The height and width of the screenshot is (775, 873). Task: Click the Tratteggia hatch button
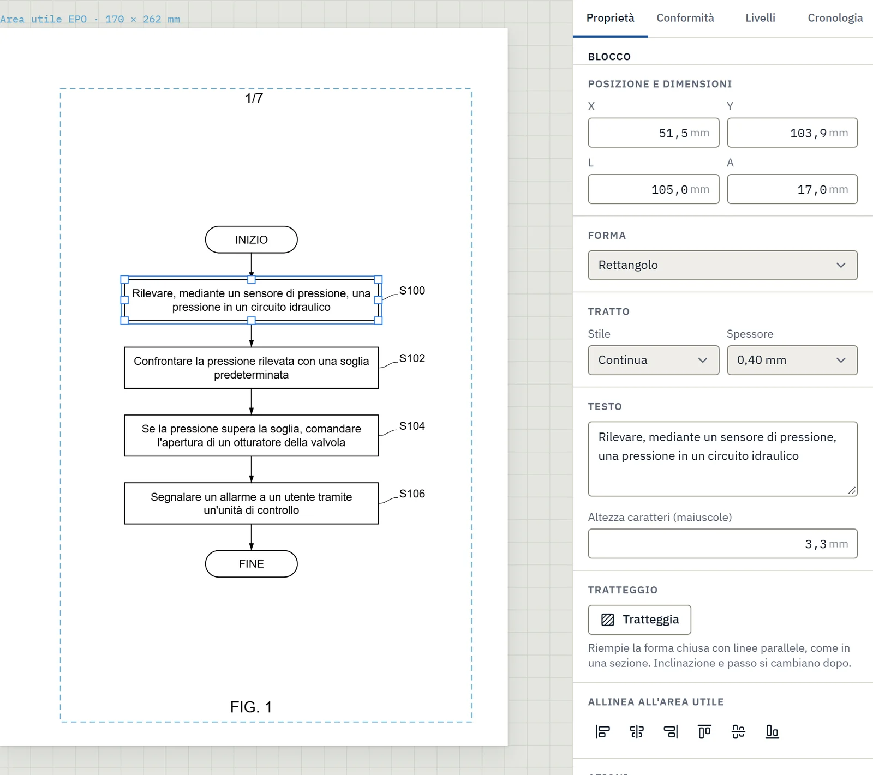(639, 620)
